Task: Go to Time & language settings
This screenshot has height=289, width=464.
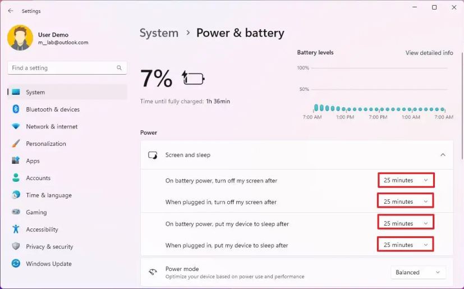Action: (x=48, y=195)
